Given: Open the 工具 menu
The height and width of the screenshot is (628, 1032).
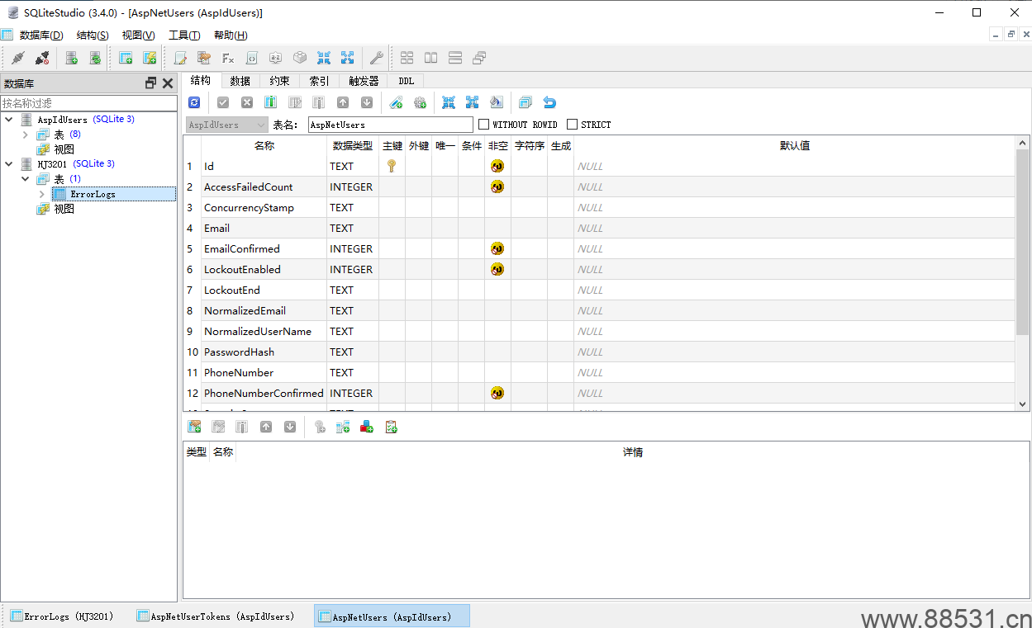Looking at the screenshot, I should point(184,35).
